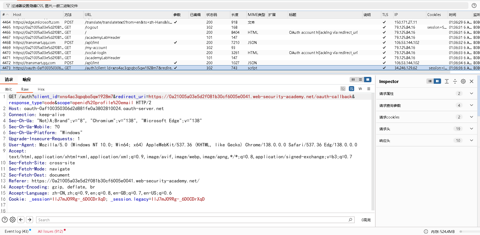
Task: Click the expand-all sections icon in Inspector
Action: [447, 81]
